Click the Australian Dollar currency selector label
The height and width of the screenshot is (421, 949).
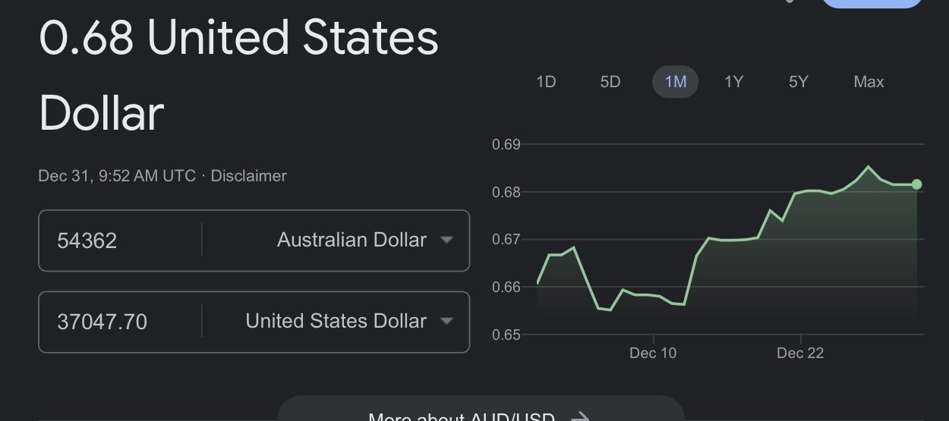click(x=352, y=240)
